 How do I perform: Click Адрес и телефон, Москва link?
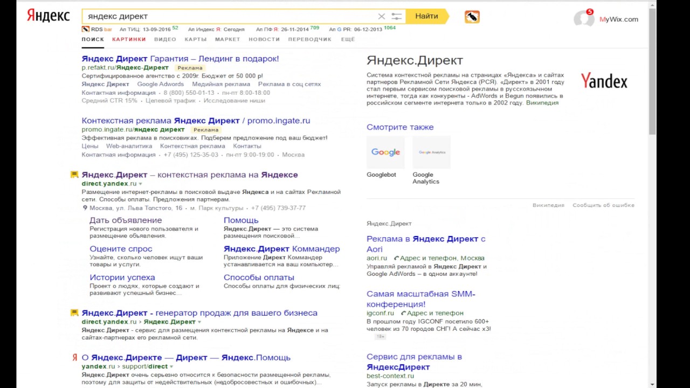(x=442, y=258)
